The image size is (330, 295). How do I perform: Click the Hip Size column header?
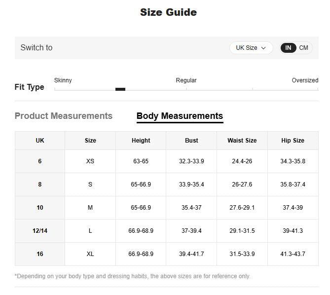coord(293,141)
